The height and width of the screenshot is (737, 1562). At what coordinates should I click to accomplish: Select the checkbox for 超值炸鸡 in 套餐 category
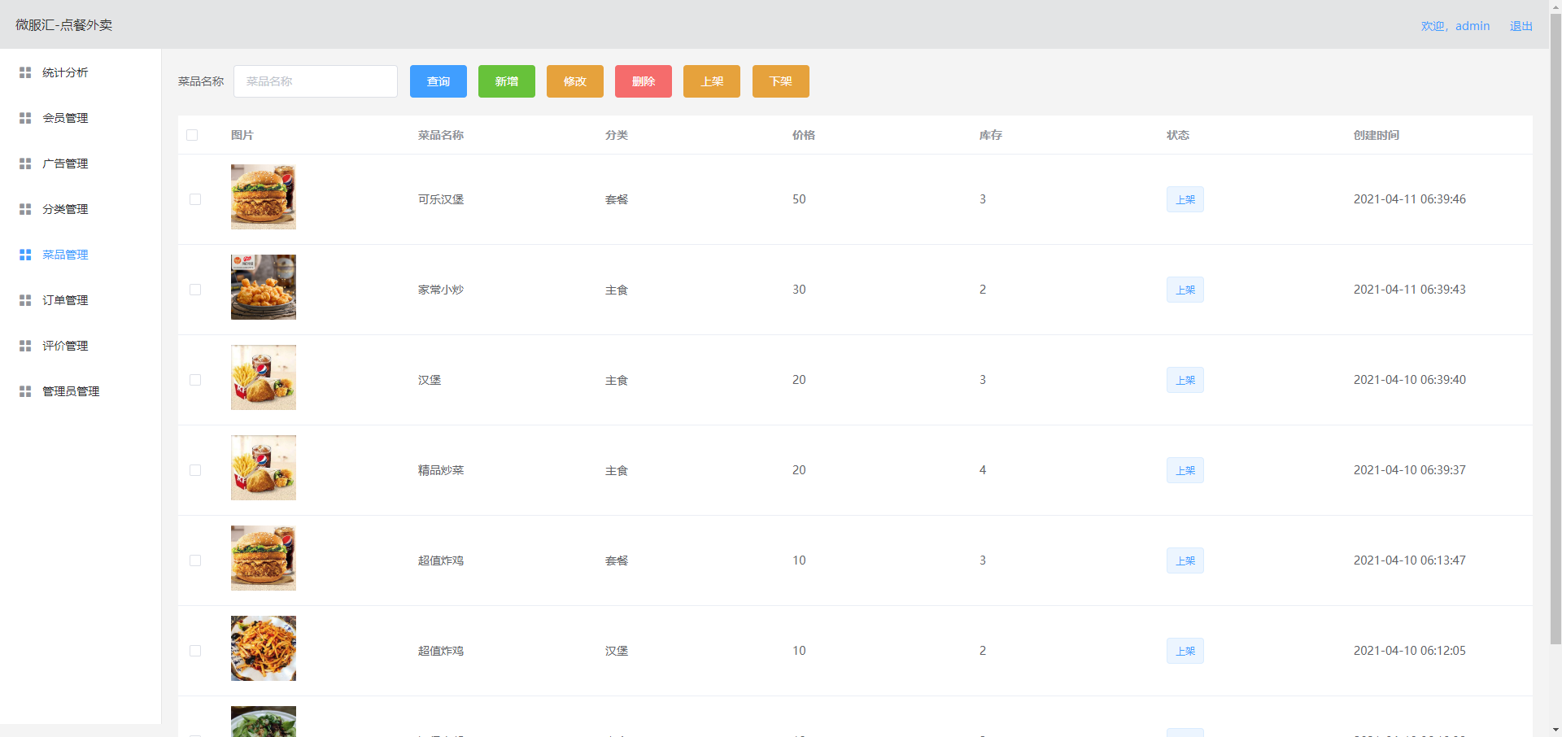click(195, 560)
